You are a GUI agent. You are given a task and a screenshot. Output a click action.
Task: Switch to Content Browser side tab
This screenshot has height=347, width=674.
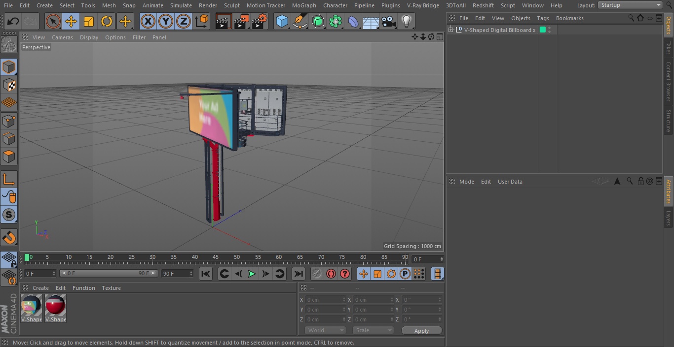(669, 81)
